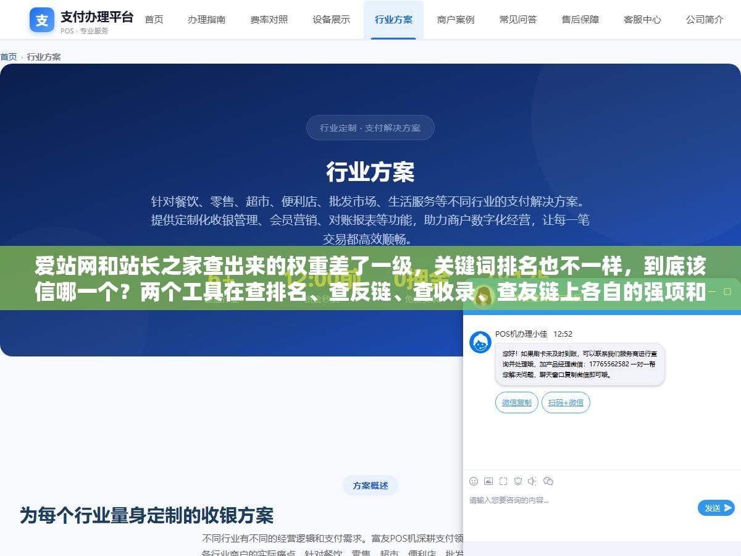741x556 pixels.
Task: Click the chat message bubble text
Action: [580, 364]
